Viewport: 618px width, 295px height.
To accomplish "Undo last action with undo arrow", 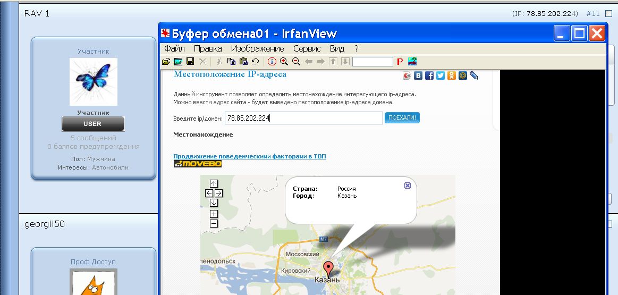I will point(256,62).
